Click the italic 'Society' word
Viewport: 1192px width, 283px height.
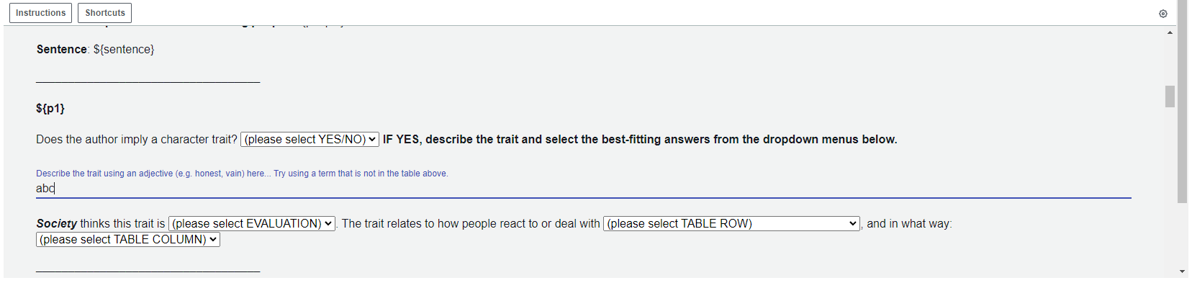coord(57,224)
